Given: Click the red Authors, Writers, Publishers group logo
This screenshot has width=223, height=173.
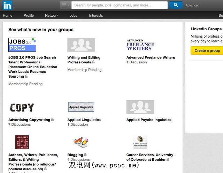Looking at the screenshot, I should [x=22, y=142].
